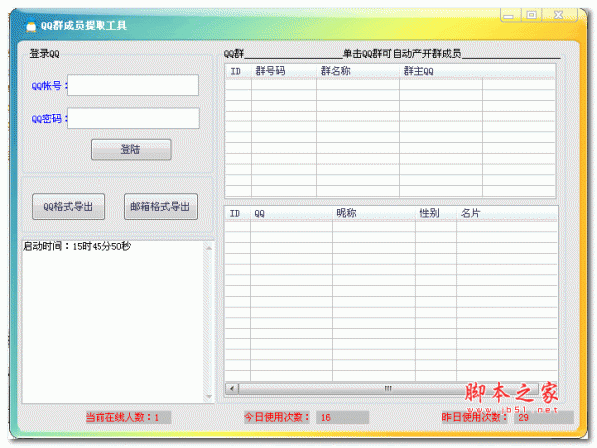Click the QQ penguin icon in title bar

tap(31, 25)
